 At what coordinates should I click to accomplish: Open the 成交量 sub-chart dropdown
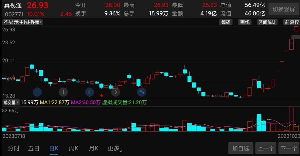(11, 103)
